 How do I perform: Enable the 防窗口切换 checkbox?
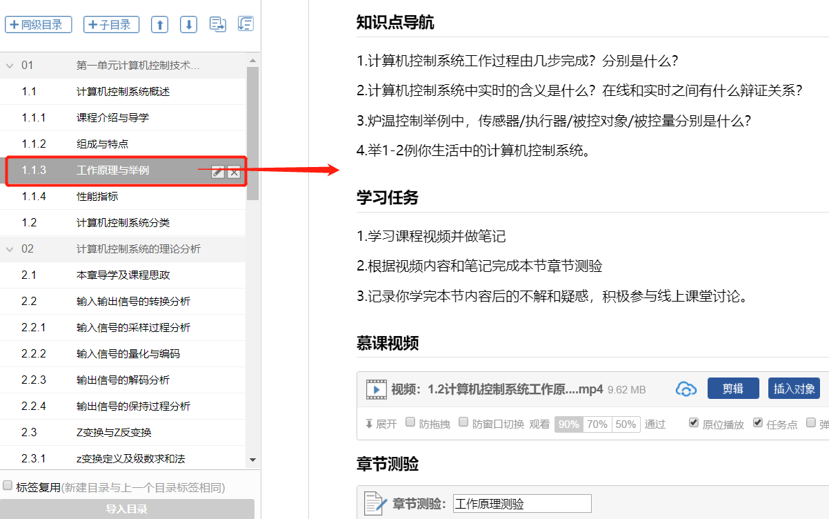coord(463,422)
